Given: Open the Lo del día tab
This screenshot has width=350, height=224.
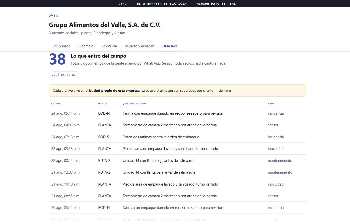Looking at the screenshot, I should (109, 46).
